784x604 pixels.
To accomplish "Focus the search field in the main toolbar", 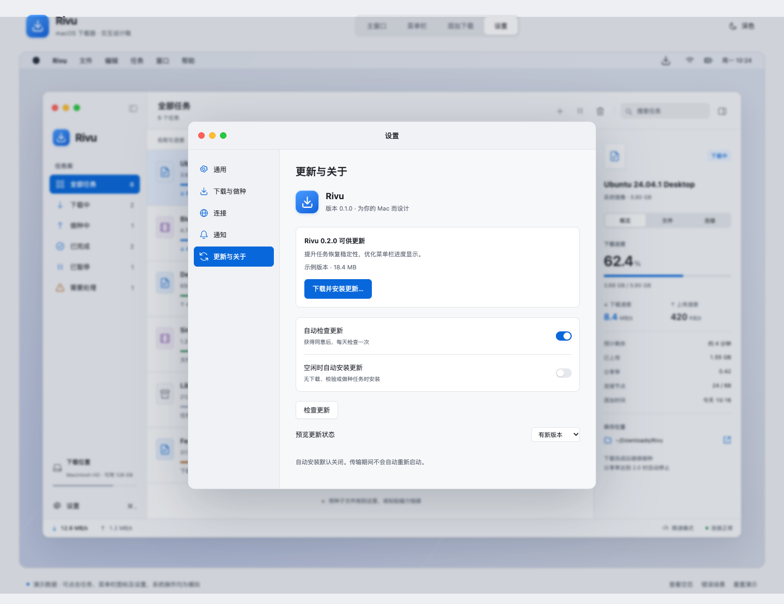I will pyautogui.click(x=665, y=111).
